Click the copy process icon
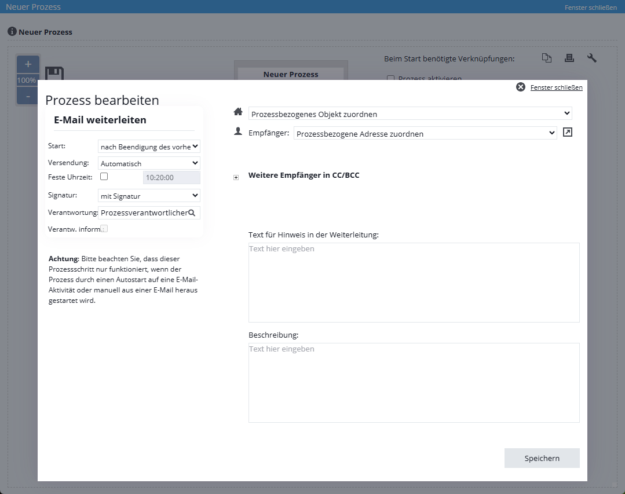The width and height of the screenshot is (625, 494). 546,58
